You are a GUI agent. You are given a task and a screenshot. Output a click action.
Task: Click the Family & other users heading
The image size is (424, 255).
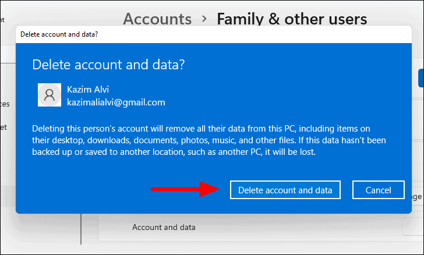(x=292, y=19)
